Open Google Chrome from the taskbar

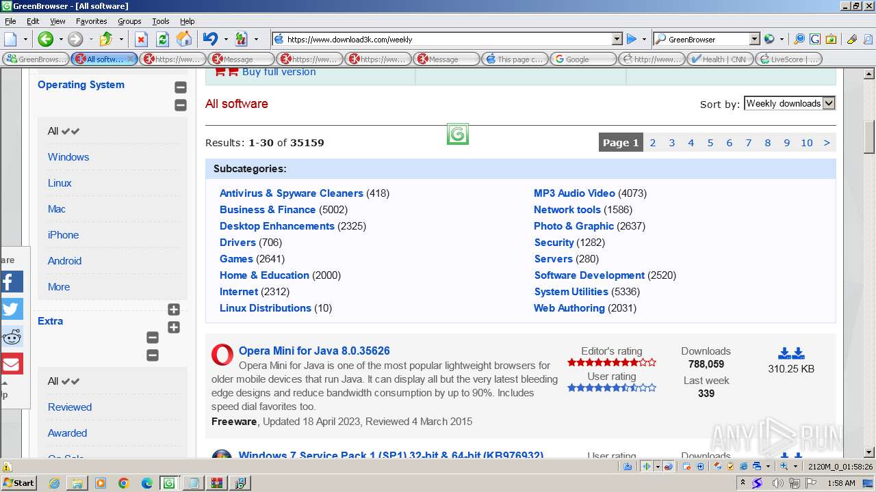click(x=123, y=483)
